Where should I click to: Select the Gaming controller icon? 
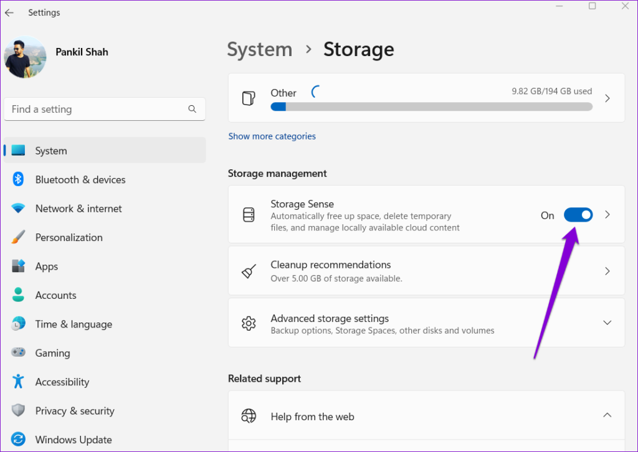pos(18,353)
